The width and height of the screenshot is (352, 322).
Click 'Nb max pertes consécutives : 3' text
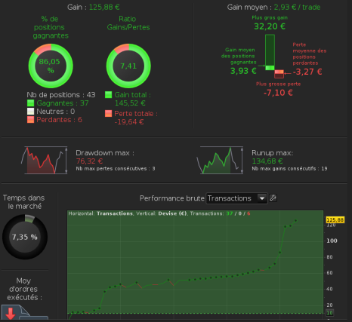(116, 169)
